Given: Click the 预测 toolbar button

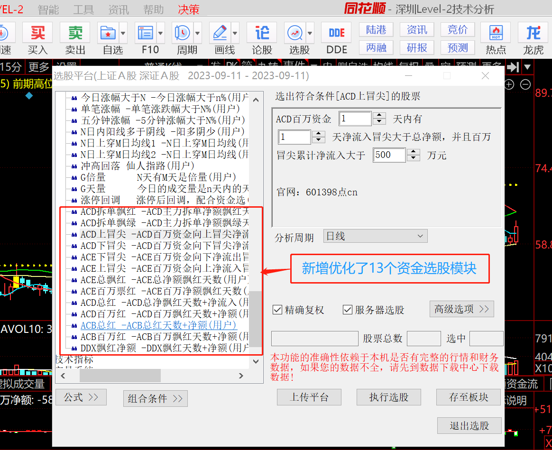Looking at the screenshot, I should pyautogui.click(x=458, y=47).
